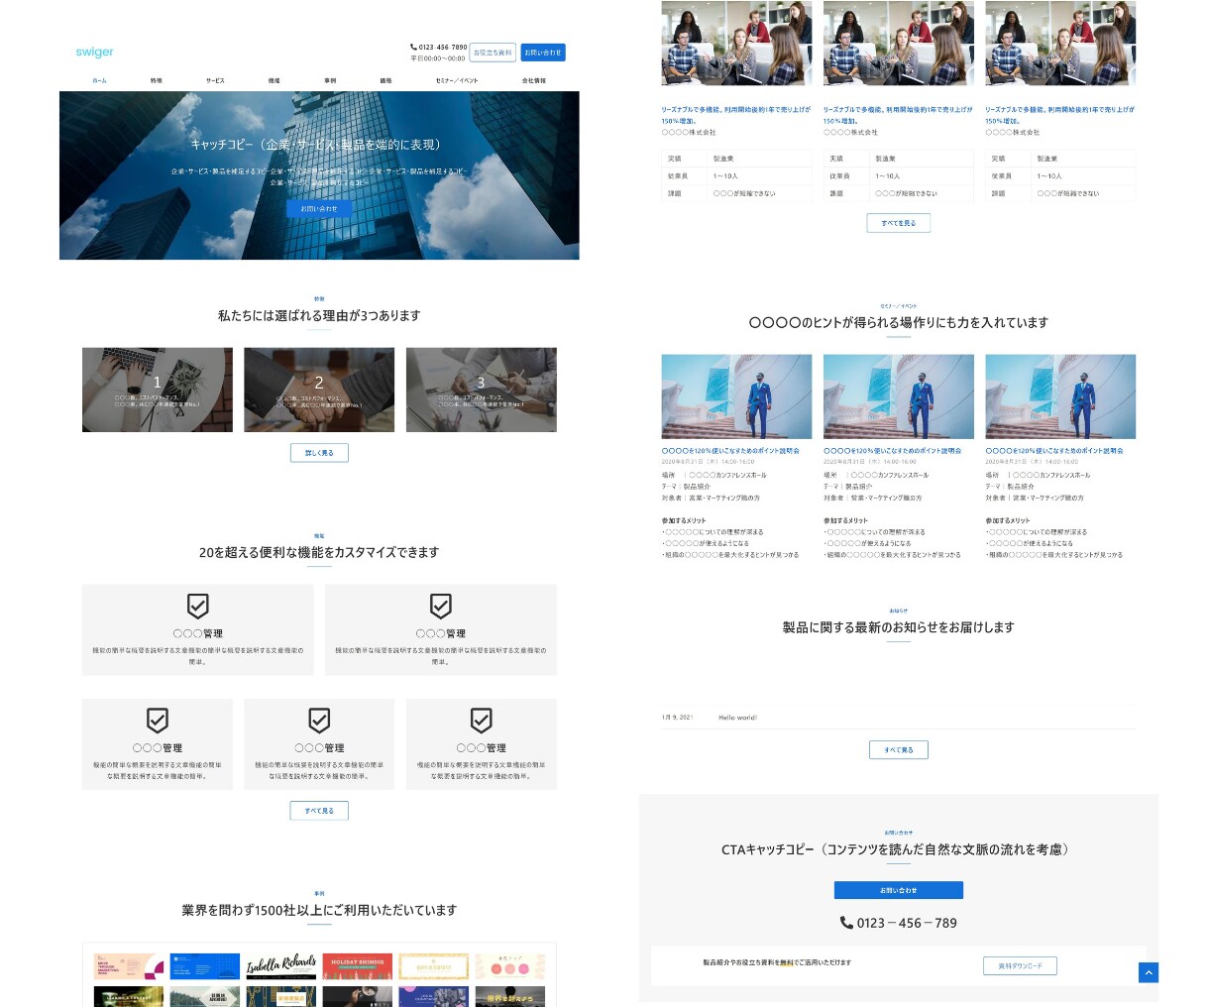1209x1007 pixels.
Task: Click すべて見る below the ○○○管理 cards
Action: coord(319,811)
